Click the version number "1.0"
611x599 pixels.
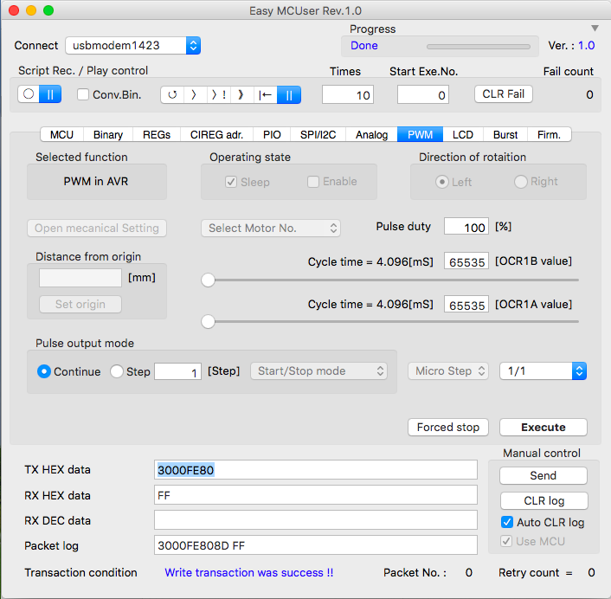pos(587,46)
